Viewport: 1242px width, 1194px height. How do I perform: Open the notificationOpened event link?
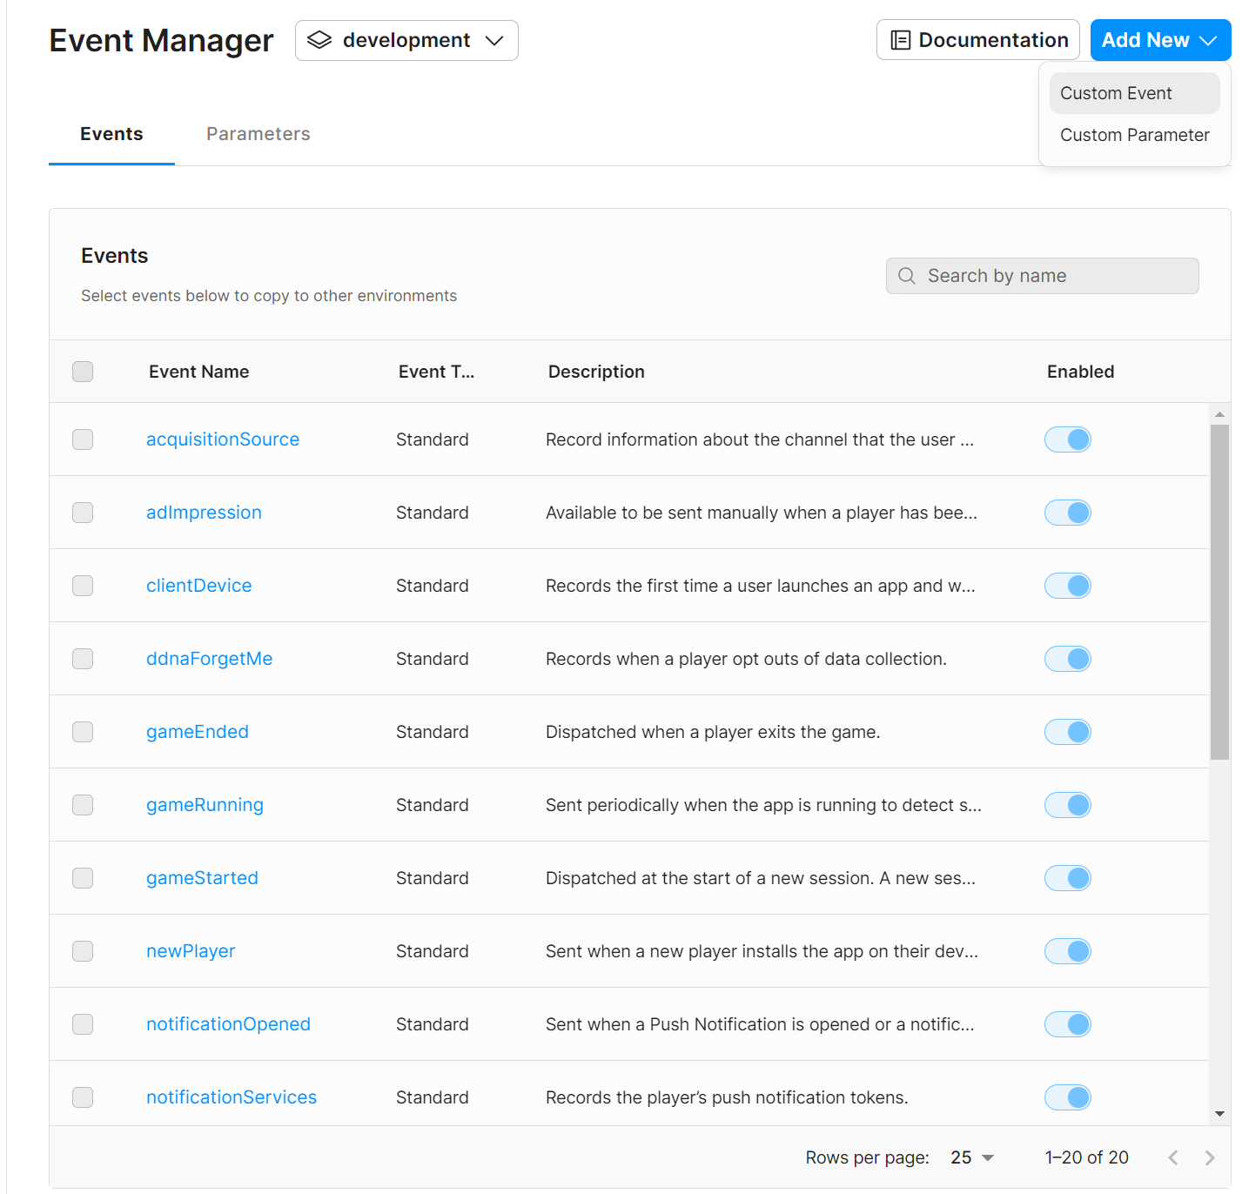point(228,1024)
